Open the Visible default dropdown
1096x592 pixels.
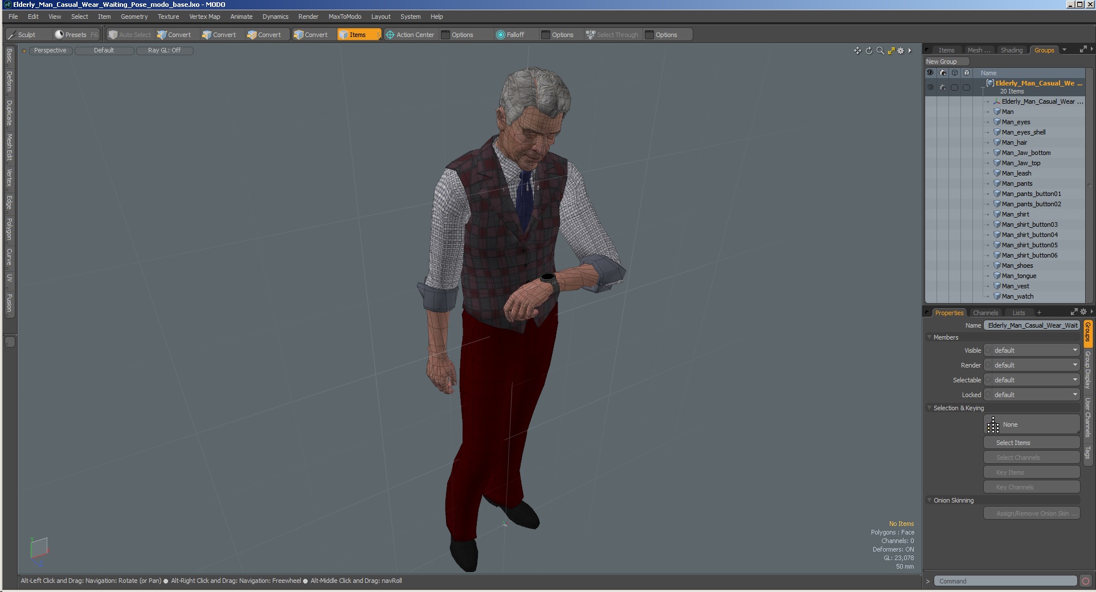pyautogui.click(x=1036, y=350)
